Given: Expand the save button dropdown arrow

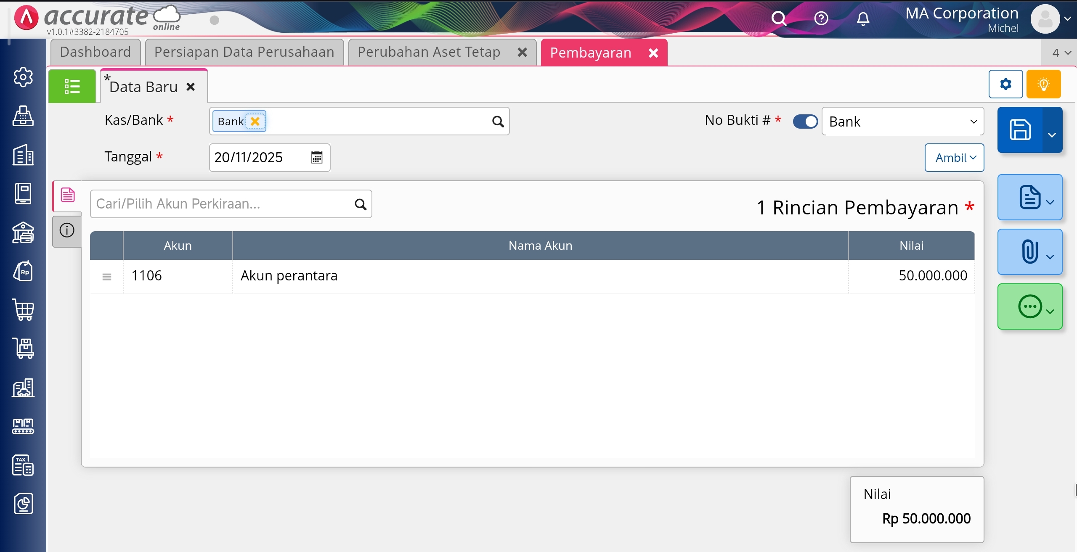Looking at the screenshot, I should (1052, 135).
